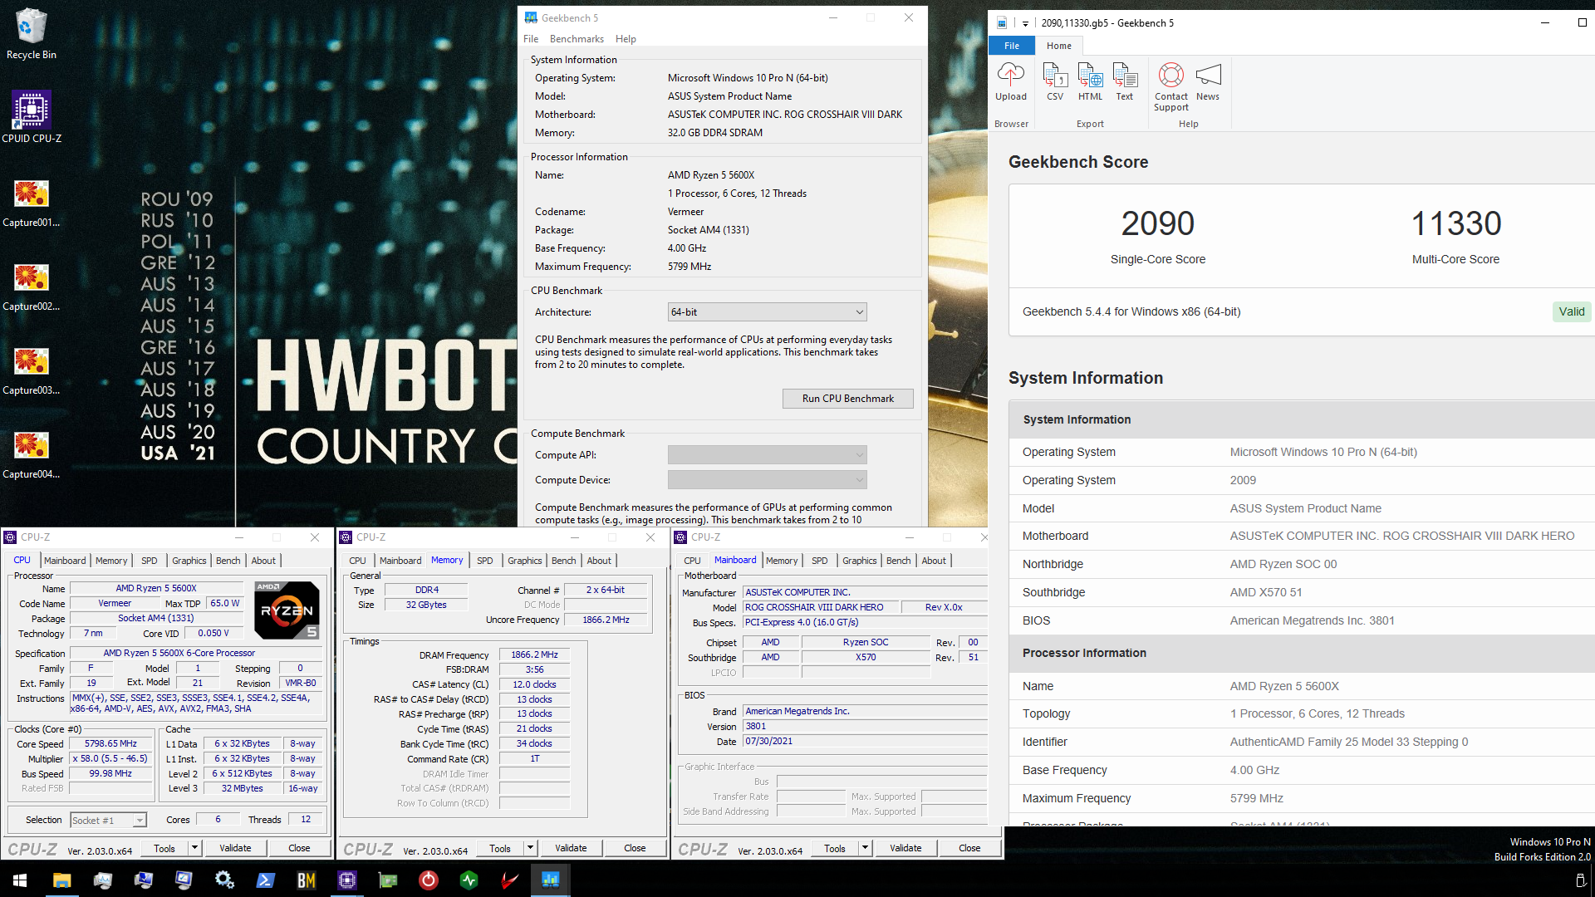Open About tab in middle CPU-Z window
This screenshot has height=897, width=1595.
click(599, 561)
